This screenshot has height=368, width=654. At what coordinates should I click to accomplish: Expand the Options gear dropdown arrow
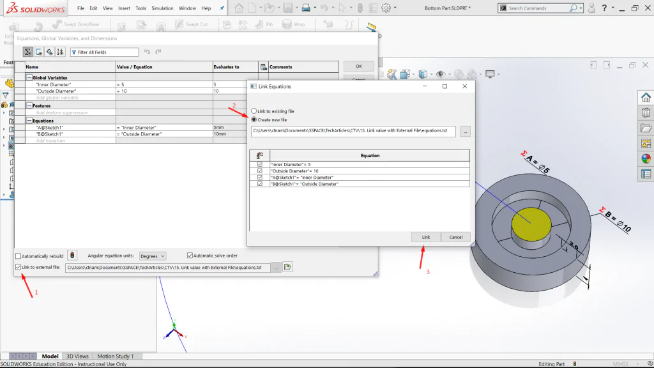point(395,8)
